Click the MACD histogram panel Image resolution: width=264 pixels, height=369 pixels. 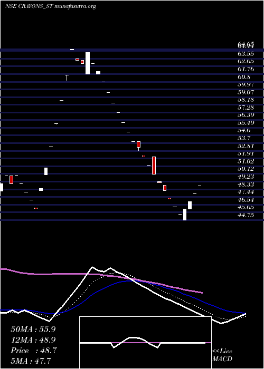[x=145, y=343]
